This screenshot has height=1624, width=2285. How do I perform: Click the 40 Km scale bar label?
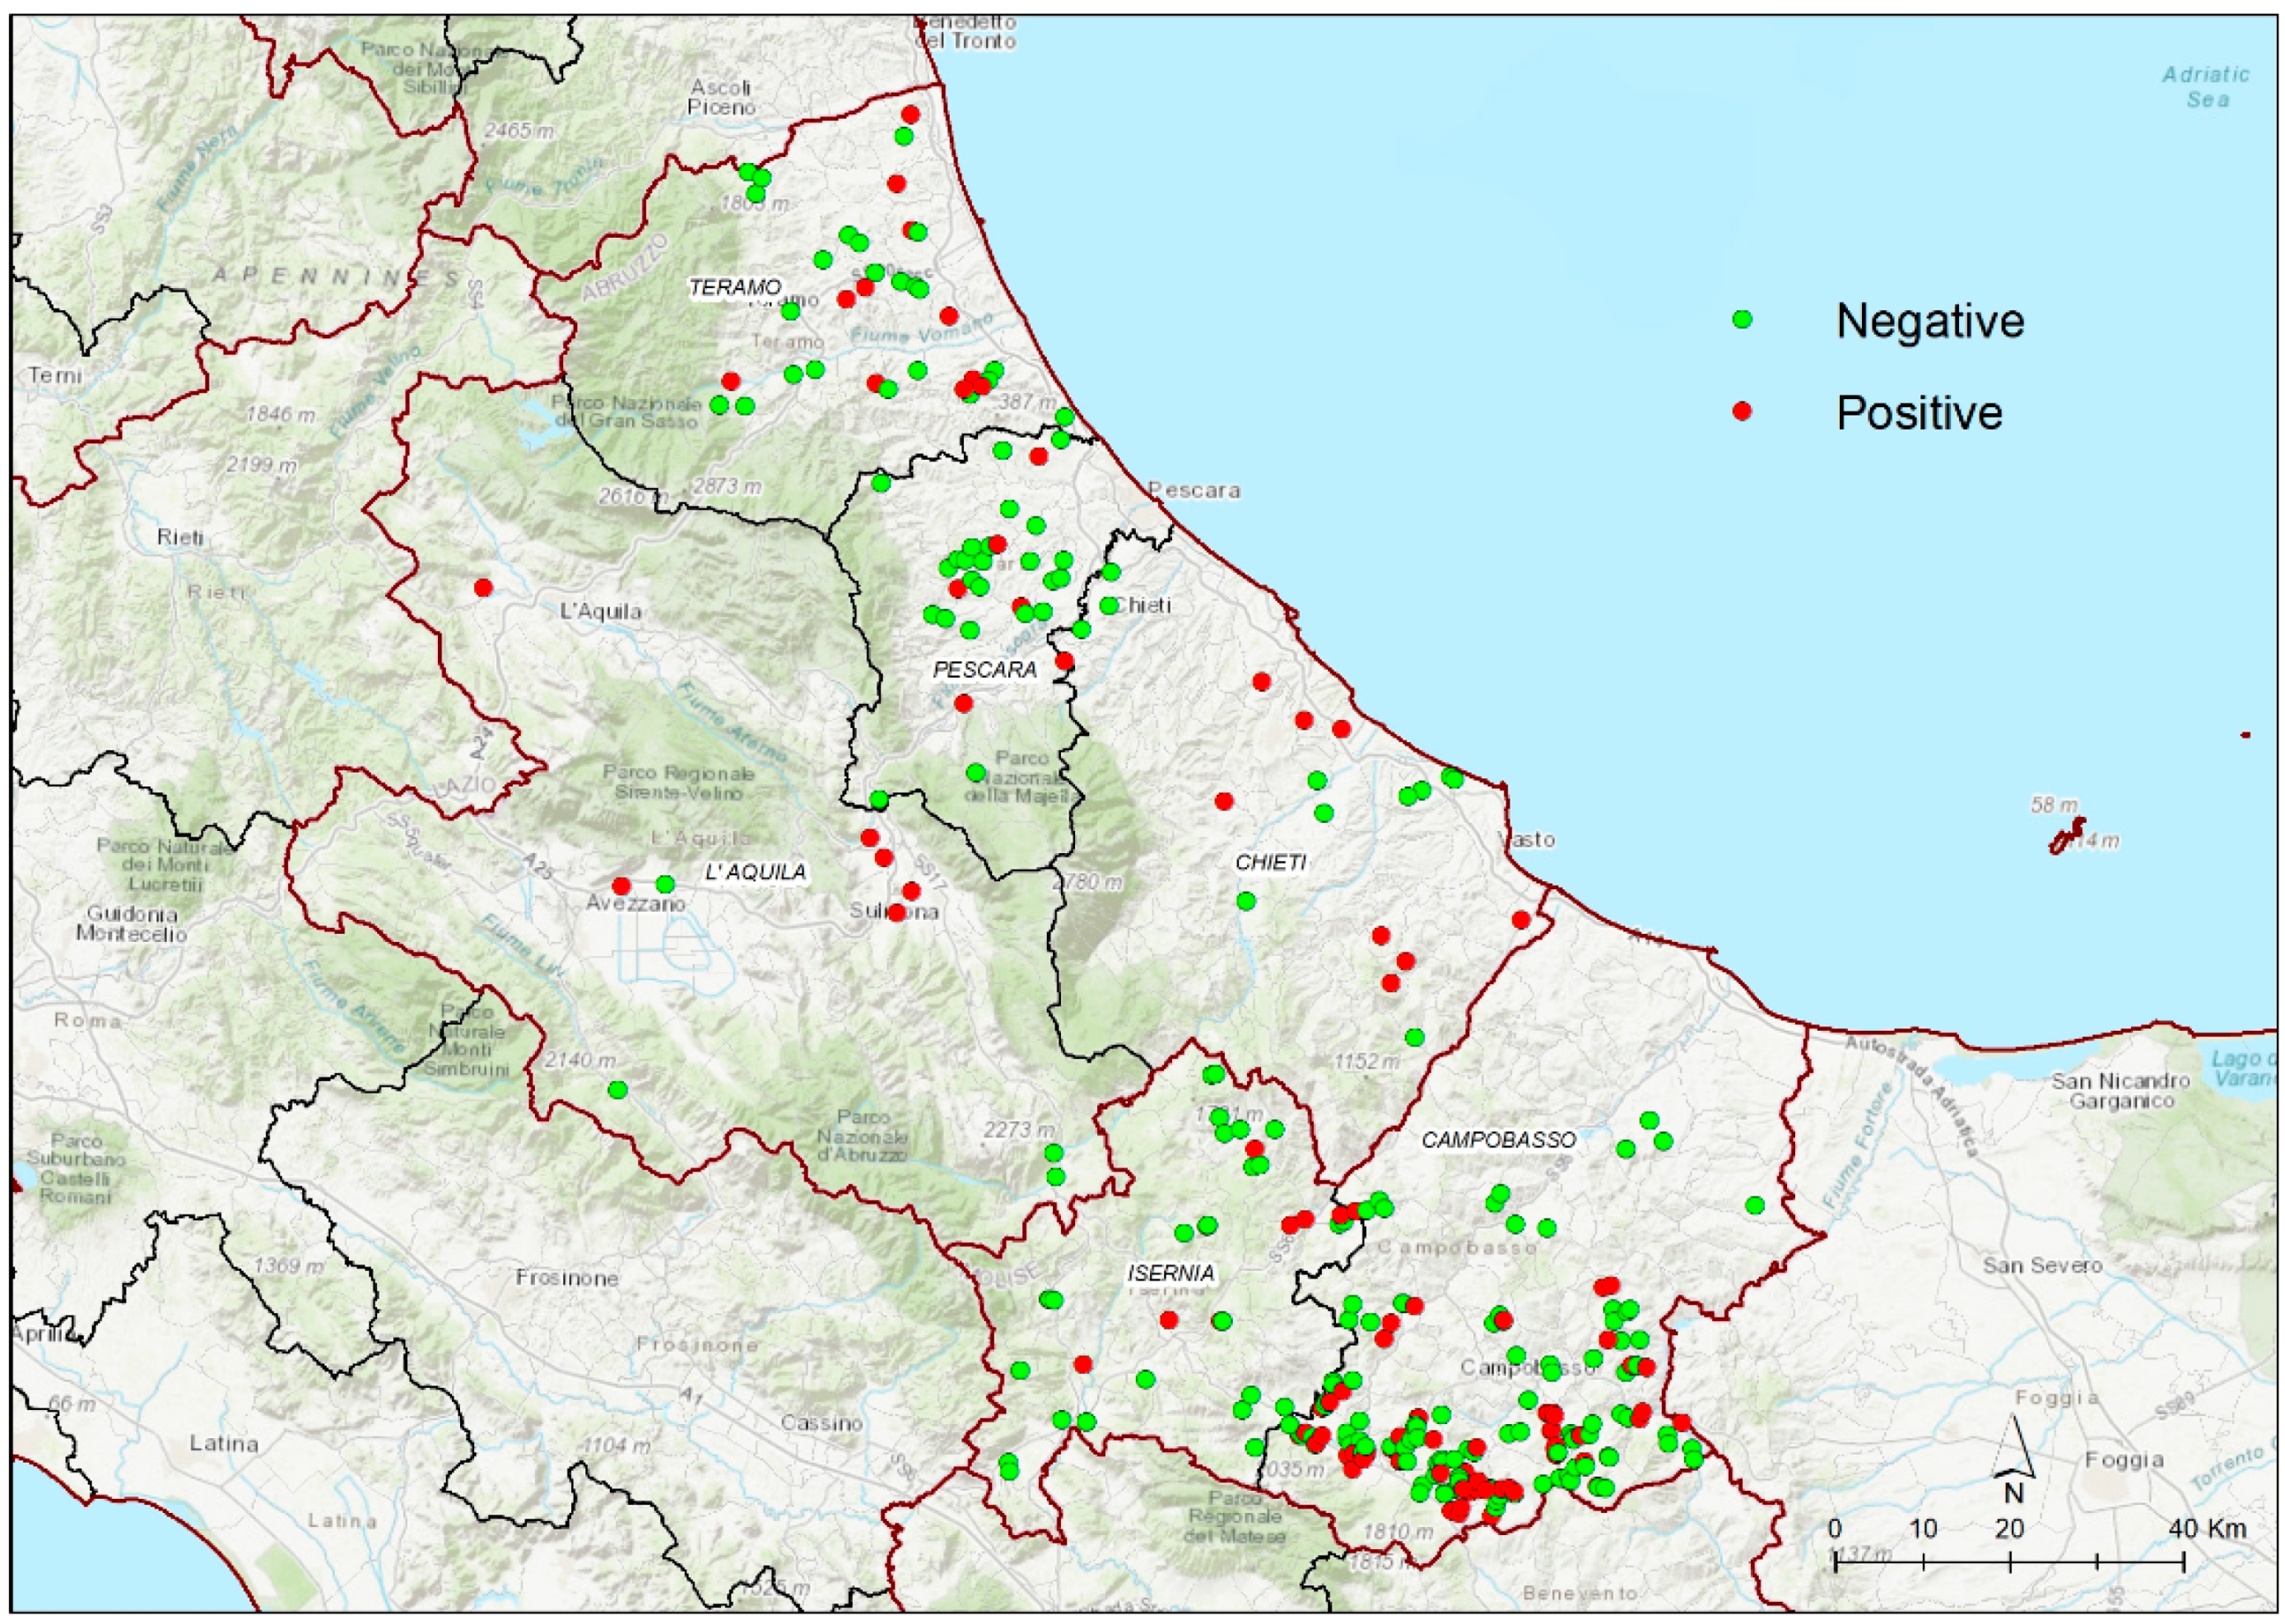[2207, 1528]
